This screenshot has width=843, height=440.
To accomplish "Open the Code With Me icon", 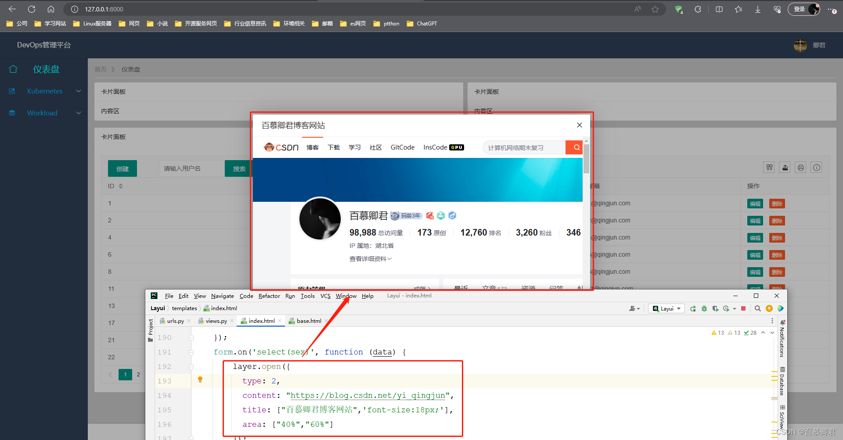I will (x=781, y=309).
